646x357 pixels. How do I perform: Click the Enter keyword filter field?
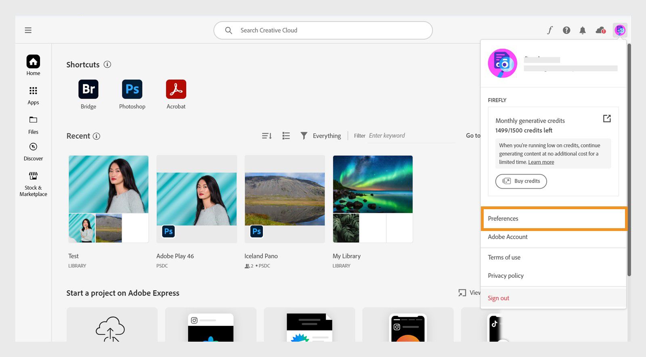[x=412, y=136]
